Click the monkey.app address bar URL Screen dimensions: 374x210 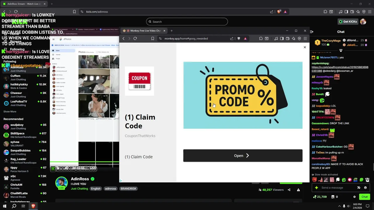click(186, 38)
